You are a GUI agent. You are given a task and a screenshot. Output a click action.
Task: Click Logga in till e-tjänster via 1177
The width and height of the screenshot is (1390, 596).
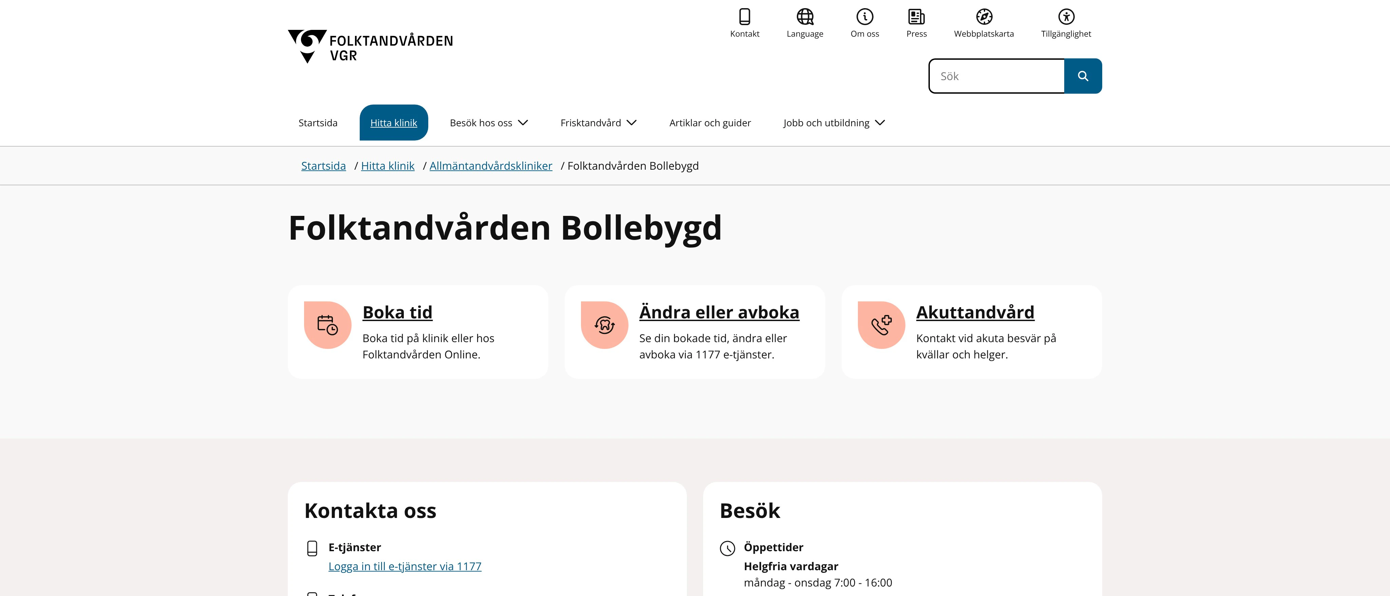tap(405, 566)
